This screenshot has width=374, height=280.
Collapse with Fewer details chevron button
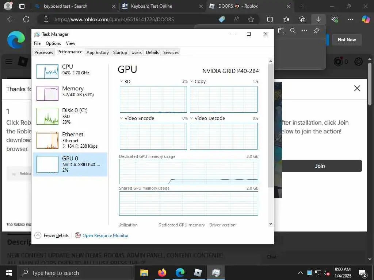(38, 235)
